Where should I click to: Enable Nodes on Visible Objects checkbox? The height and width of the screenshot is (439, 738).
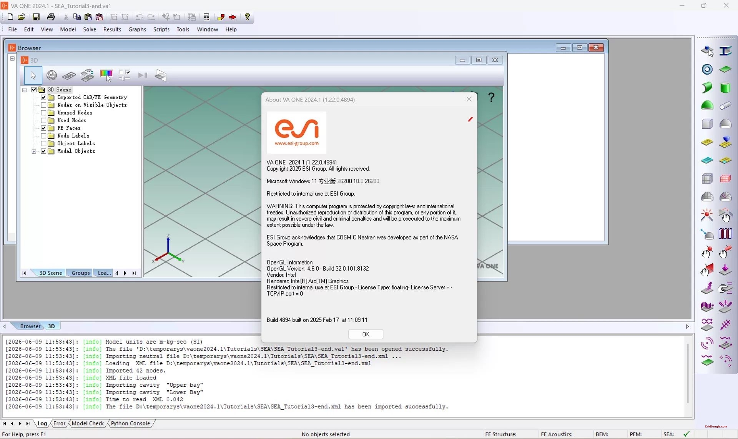click(x=43, y=105)
